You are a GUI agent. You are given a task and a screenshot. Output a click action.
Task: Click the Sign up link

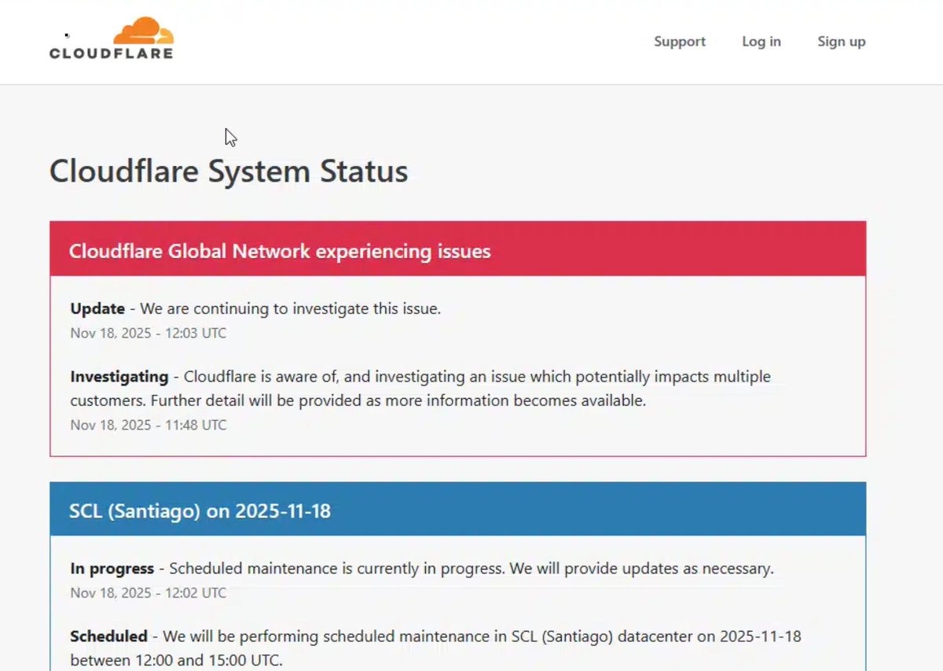coord(841,42)
